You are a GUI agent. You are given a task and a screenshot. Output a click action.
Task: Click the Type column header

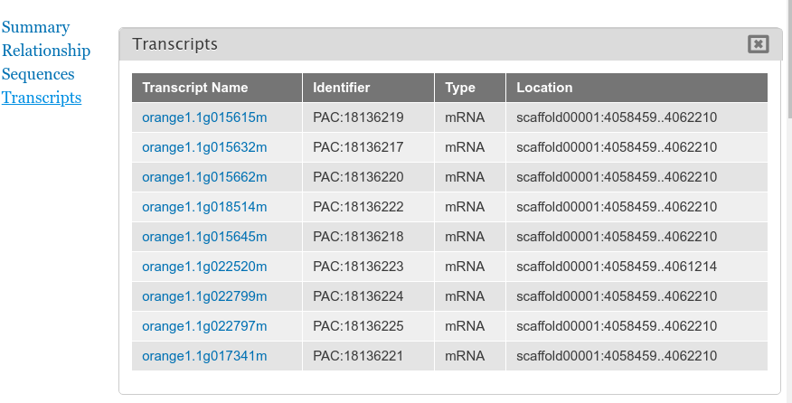point(470,88)
